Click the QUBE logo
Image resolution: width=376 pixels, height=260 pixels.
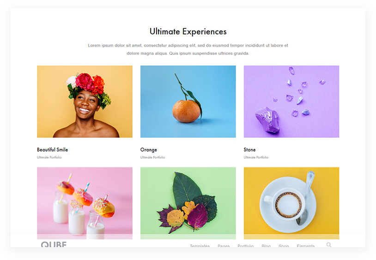coord(54,244)
